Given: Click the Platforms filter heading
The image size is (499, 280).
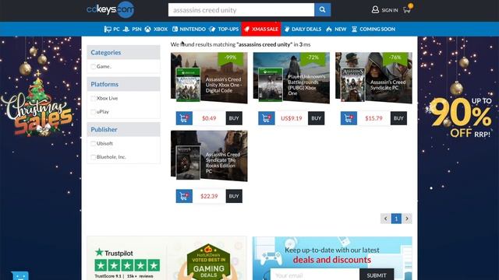Looking at the screenshot, I should click(123, 84).
